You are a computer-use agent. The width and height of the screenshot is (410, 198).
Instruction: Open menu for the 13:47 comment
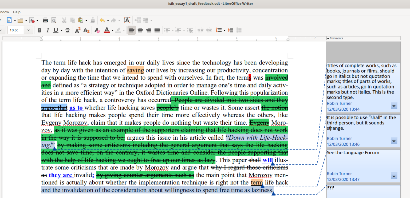[394, 176]
